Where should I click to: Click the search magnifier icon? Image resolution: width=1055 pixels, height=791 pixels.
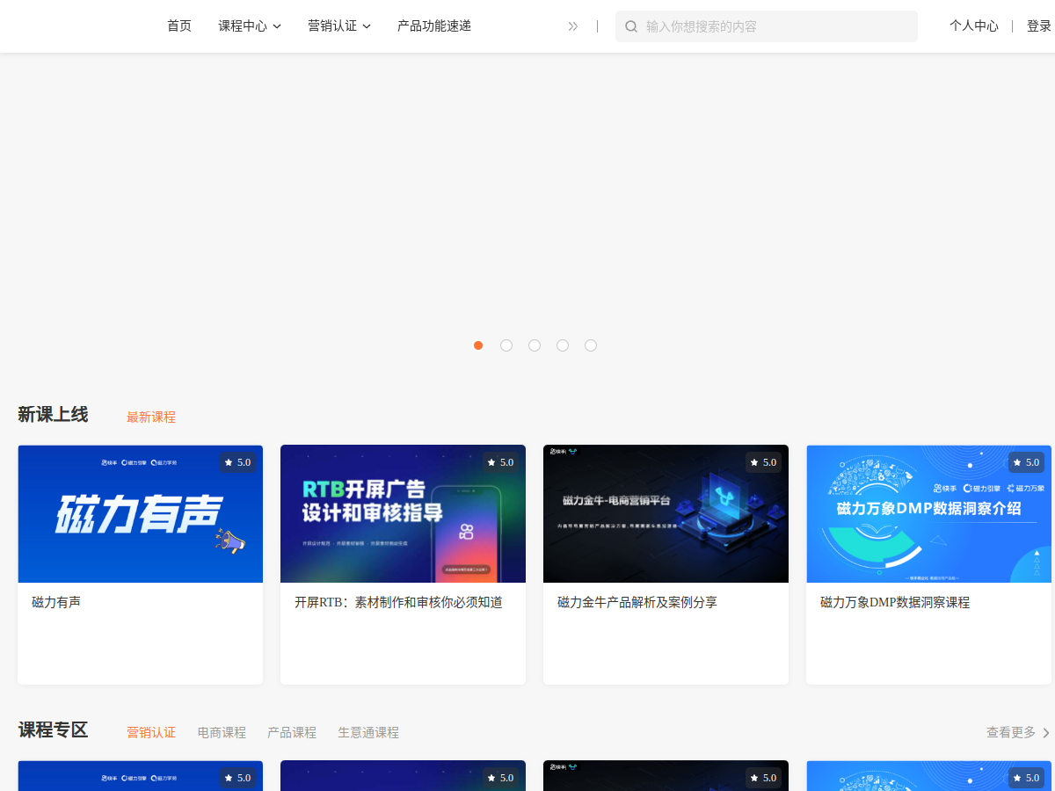[x=631, y=26]
